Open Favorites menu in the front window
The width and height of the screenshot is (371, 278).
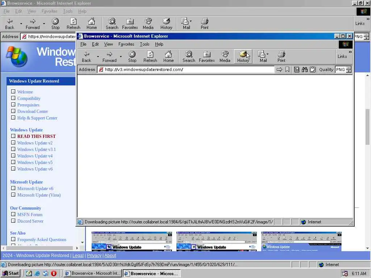tap(126, 44)
